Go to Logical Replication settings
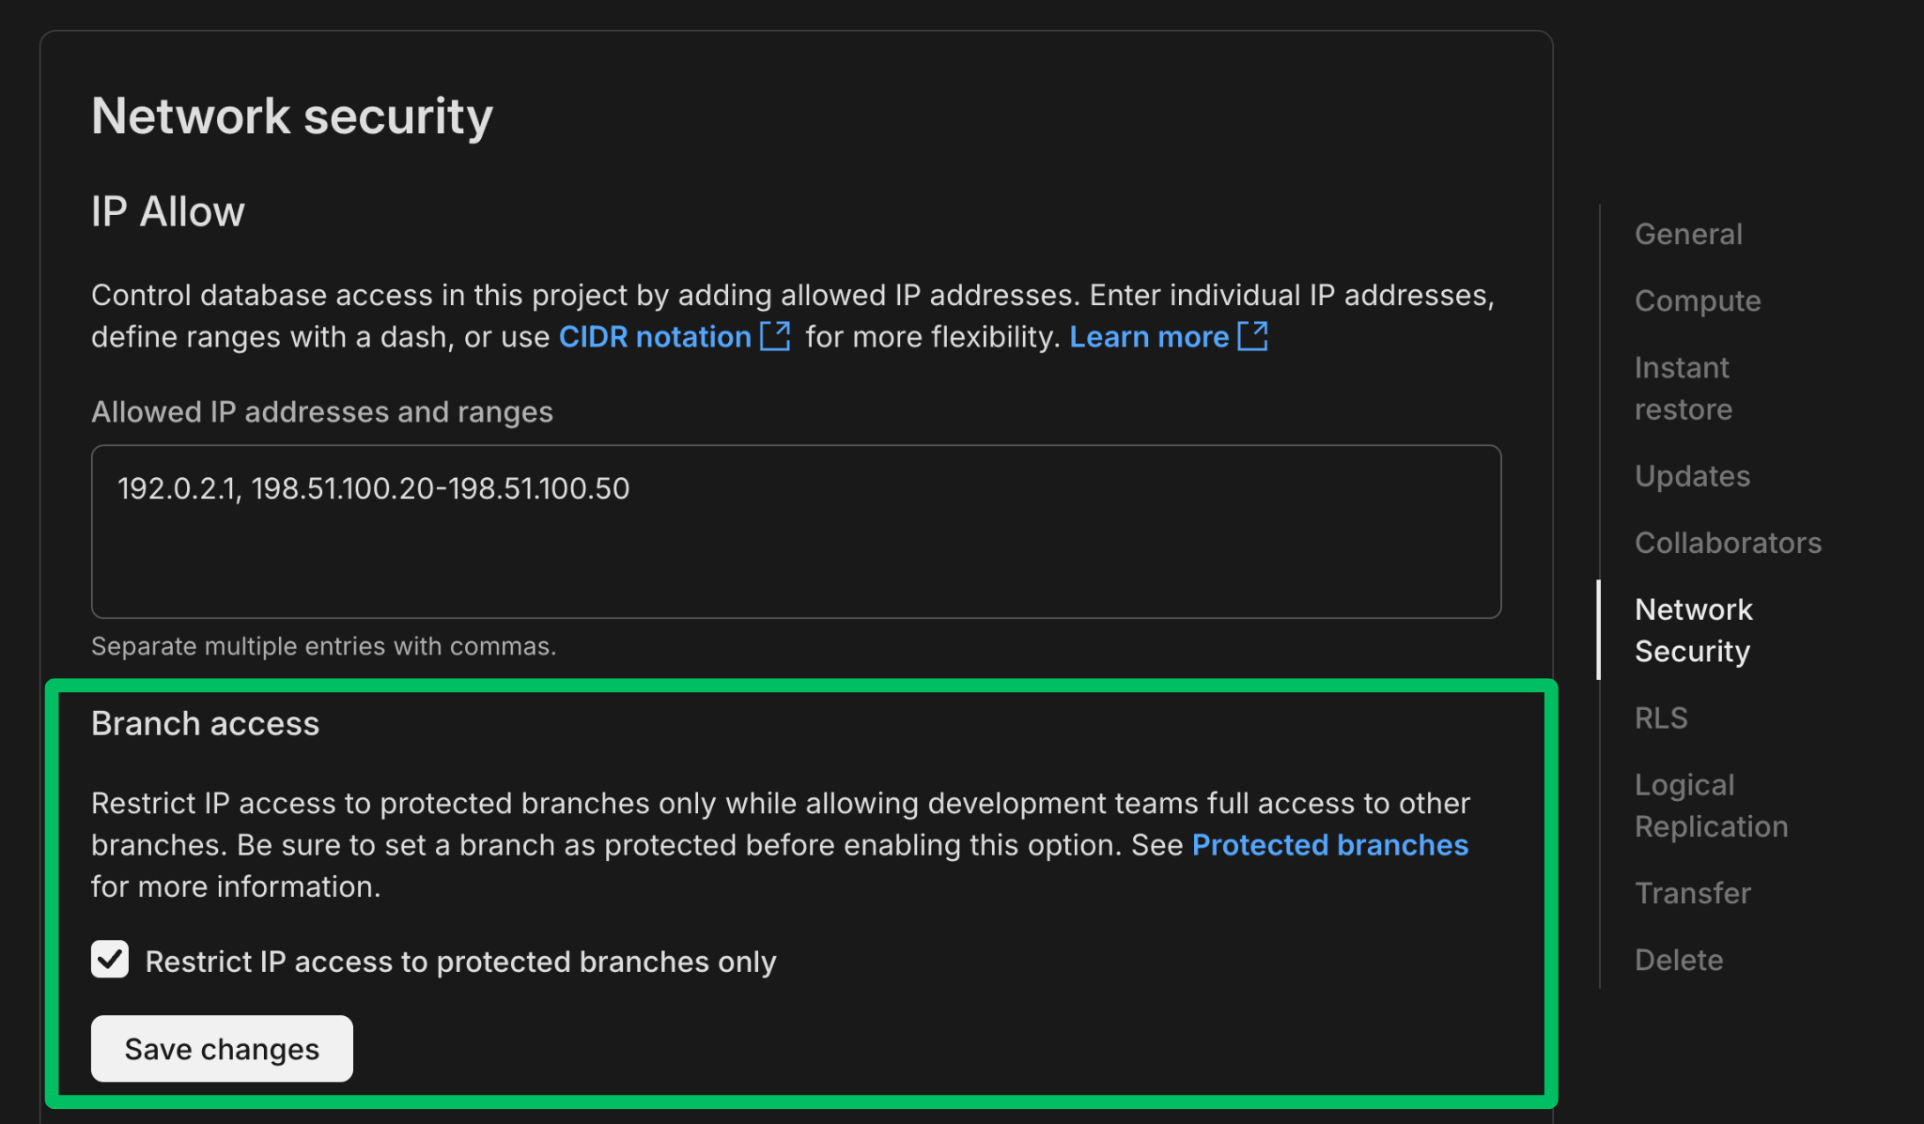1924x1124 pixels. click(x=1711, y=805)
